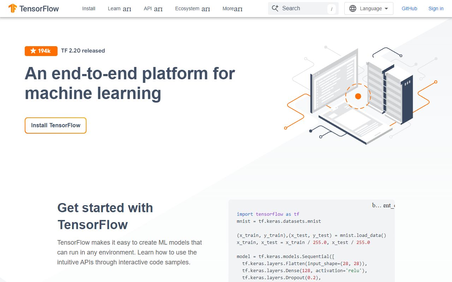
Task: Click the TF 2.20 released announcement
Action: [x=83, y=50]
